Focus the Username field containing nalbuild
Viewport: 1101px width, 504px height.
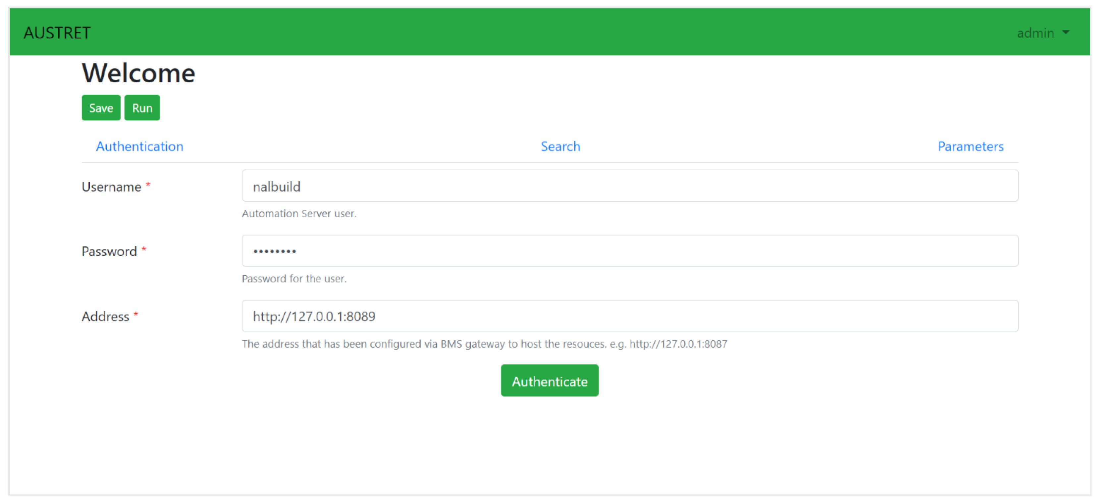click(630, 186)
